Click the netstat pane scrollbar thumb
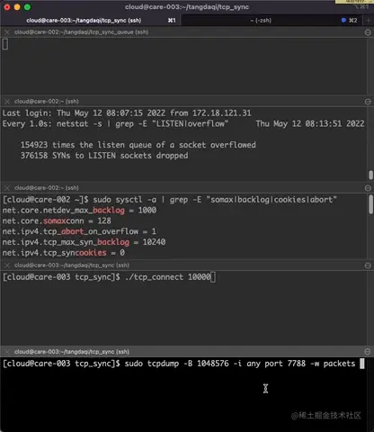Image resolution: width=374 pixels, height=432 pixels. point(370,175)
